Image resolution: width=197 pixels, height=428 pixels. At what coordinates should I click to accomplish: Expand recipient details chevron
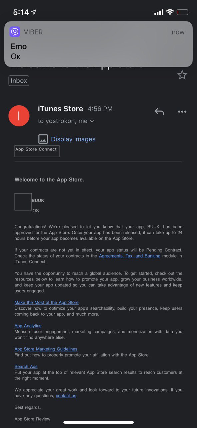92,121
